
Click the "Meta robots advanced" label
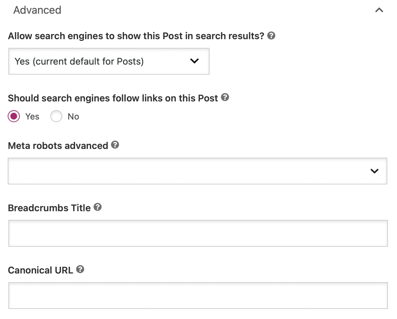(58, 146)
